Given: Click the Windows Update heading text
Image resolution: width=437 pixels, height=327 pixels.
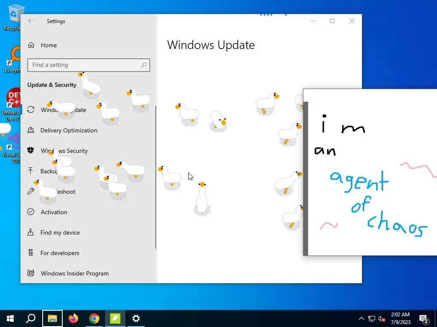Looking at the screenshot, I should coord(211,45).
